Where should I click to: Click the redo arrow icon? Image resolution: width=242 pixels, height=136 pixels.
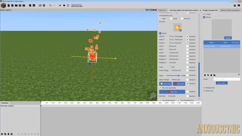click(54, 6)
